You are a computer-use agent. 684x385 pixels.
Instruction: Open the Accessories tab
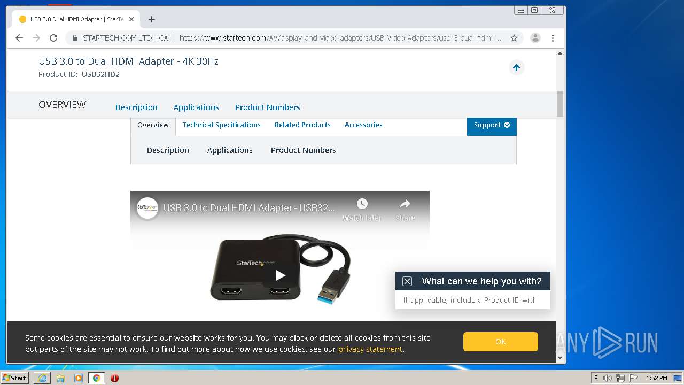tap(363, 125)
